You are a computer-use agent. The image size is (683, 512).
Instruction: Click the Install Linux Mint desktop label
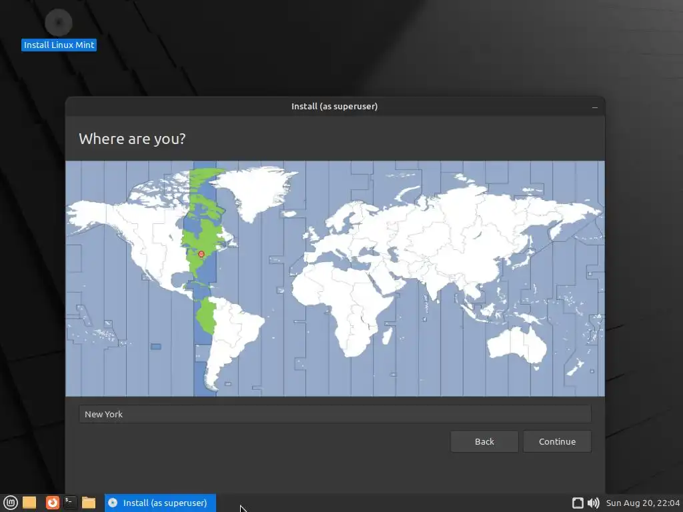pos(59,45)
